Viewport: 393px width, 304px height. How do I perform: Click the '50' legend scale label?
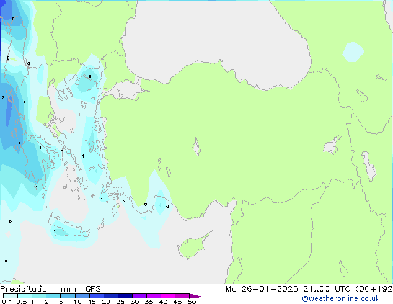coord(192,302)
